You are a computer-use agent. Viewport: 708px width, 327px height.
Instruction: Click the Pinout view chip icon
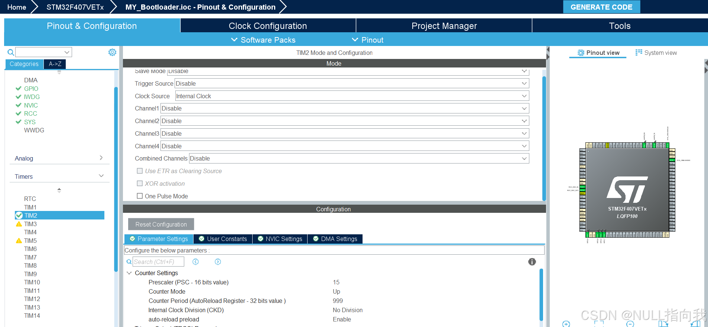coord(581,53)
